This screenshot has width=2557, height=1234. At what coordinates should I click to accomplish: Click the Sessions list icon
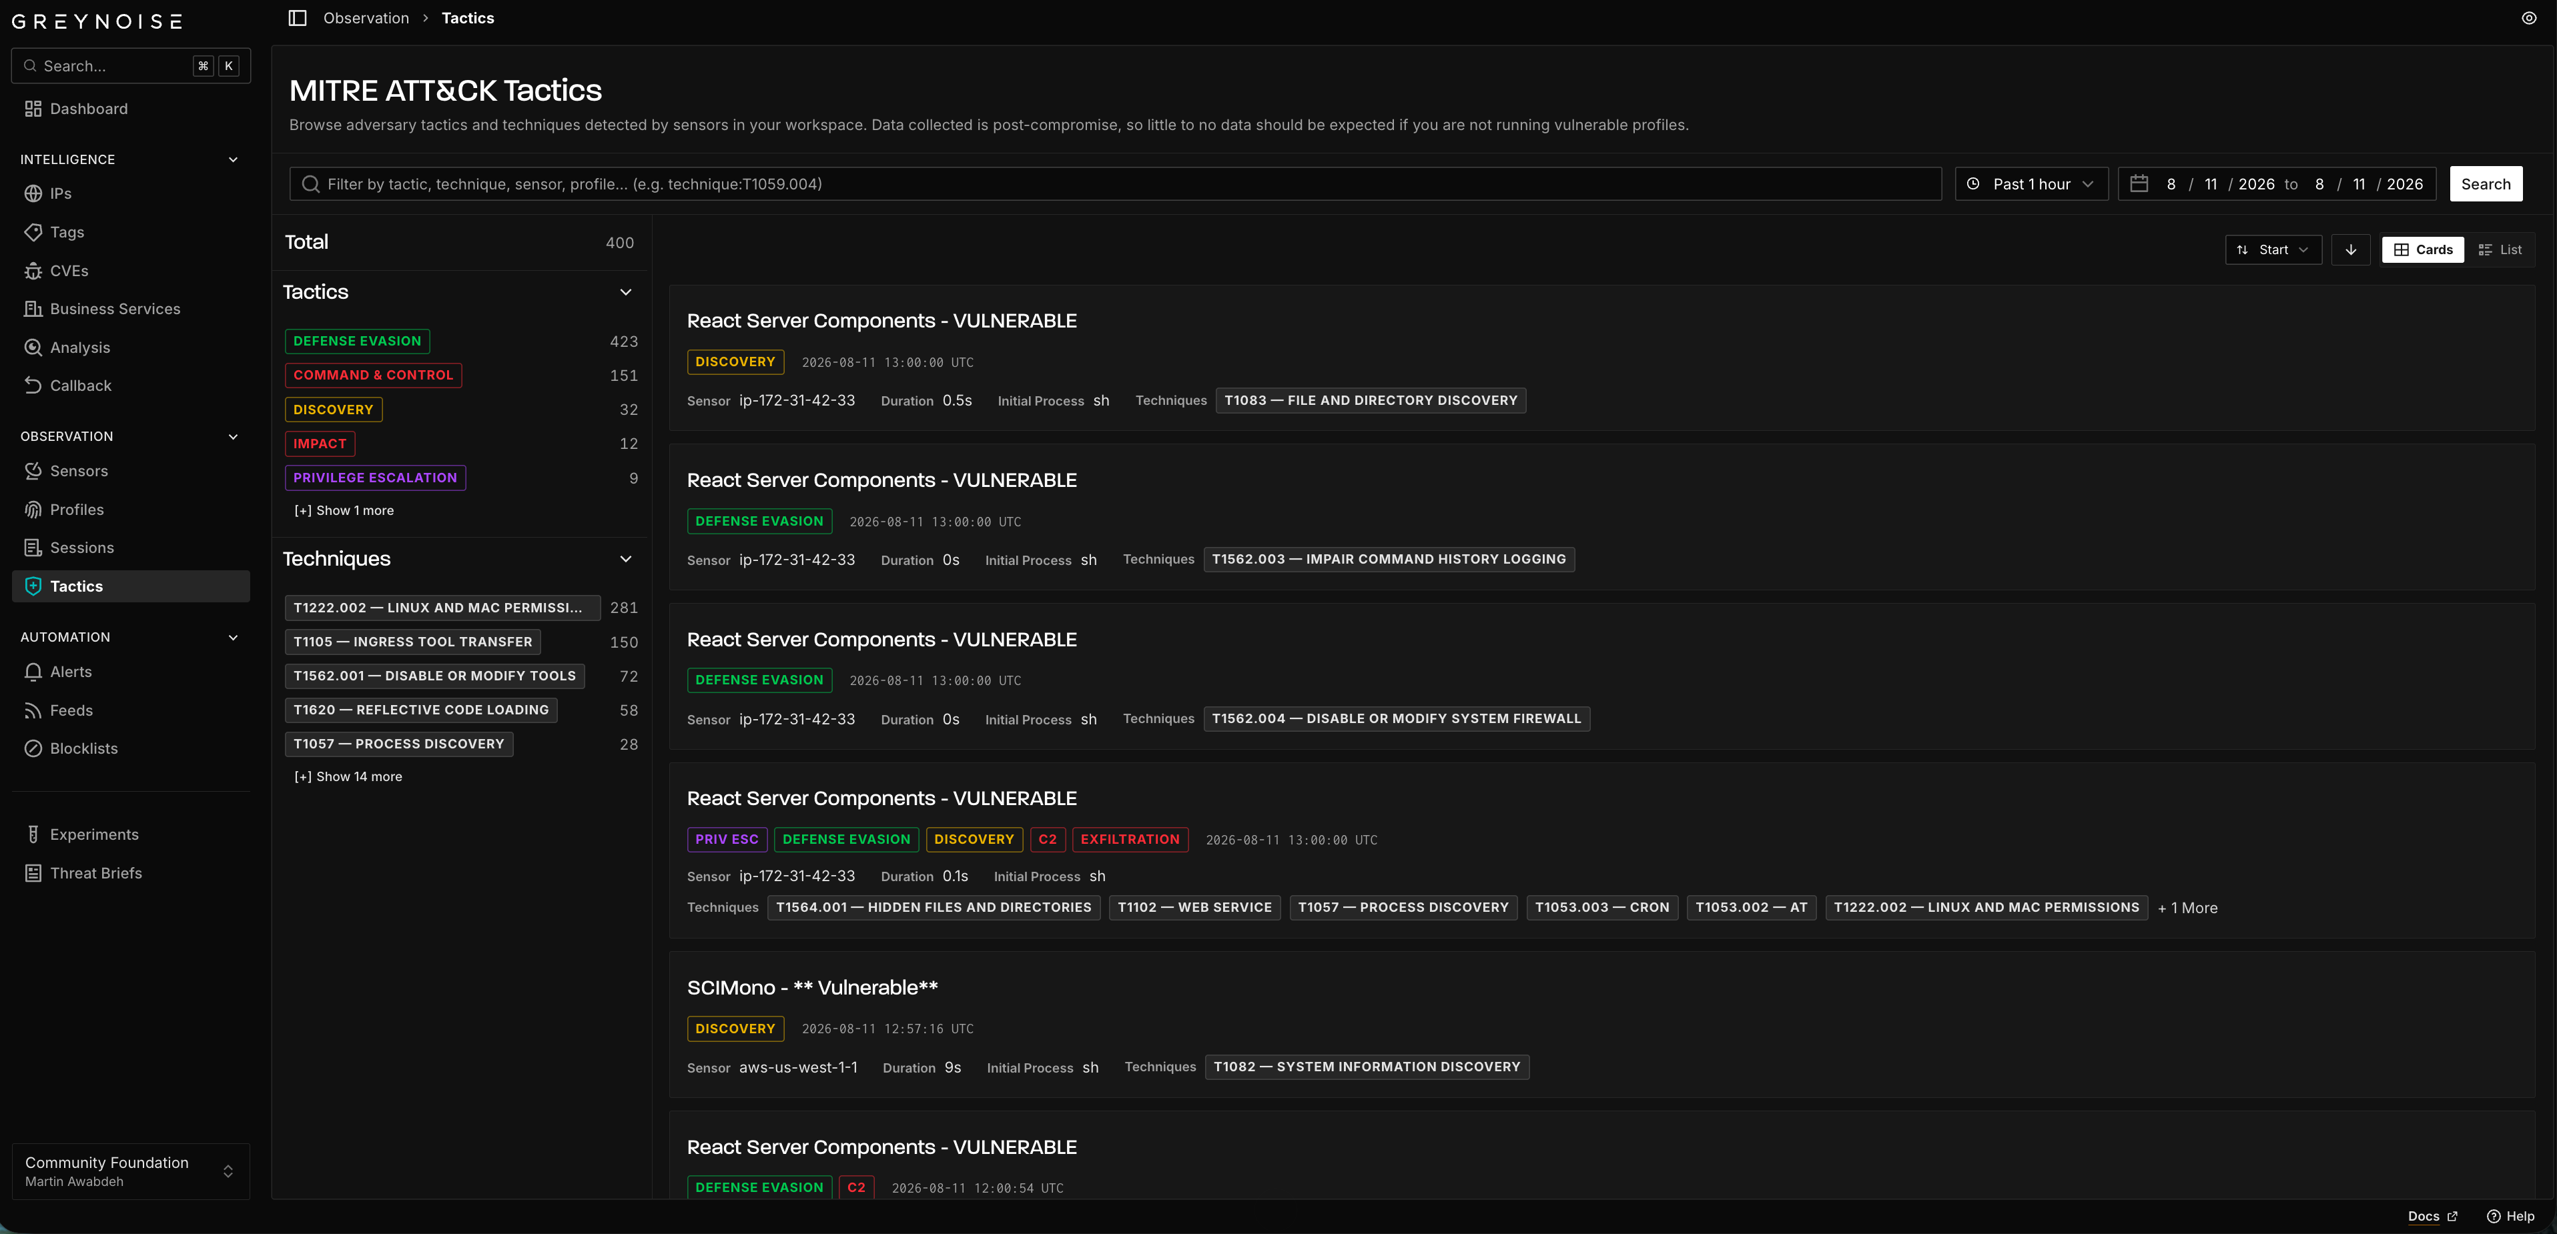33,548
